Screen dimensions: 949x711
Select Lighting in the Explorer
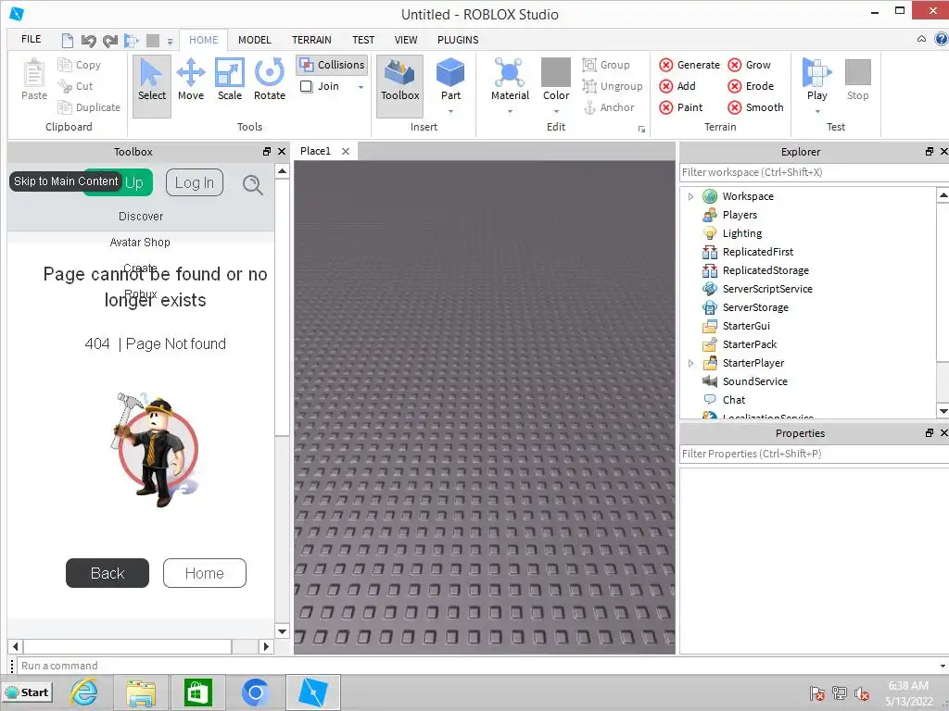point(741,233)
